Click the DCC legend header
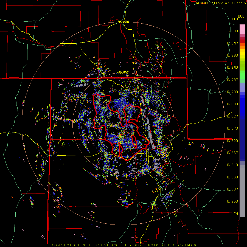The height and width of the screenshot is (247, 247). (241, 16)
